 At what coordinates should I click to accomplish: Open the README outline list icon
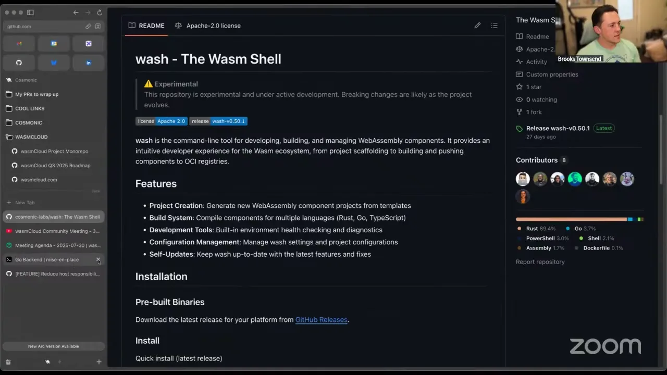pyautogui.click(x=494, y=26)
